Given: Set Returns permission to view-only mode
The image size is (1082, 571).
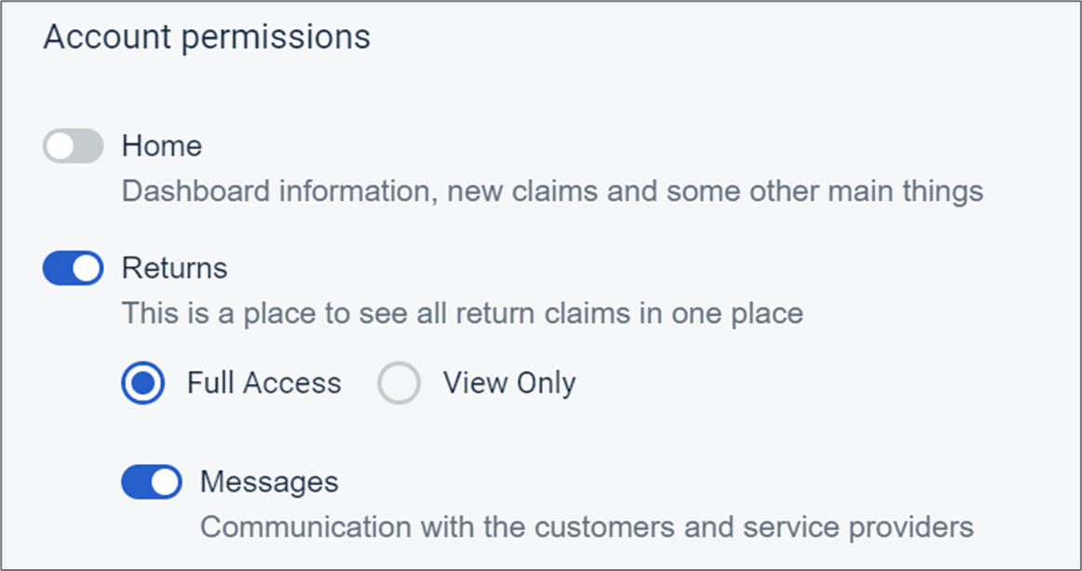Looking at the screenshot, I should click(x=399, y=384).
